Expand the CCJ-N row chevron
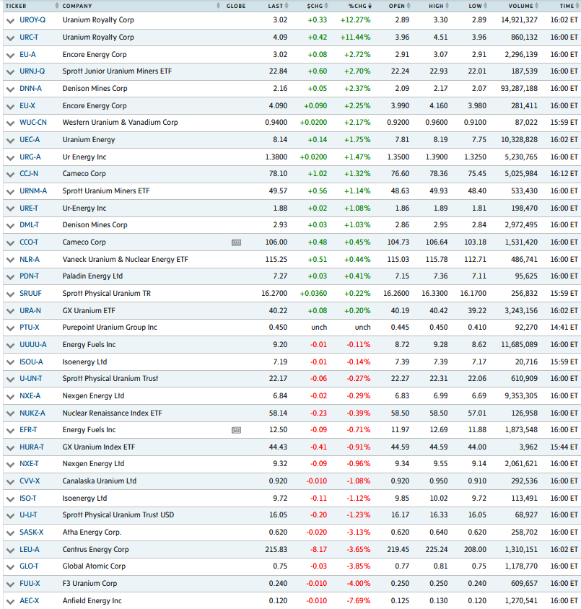581x609 pixels. (11, 175)
